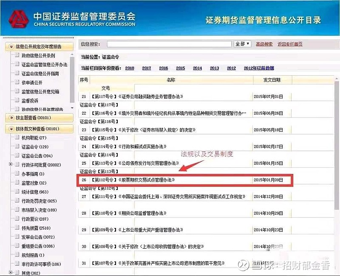Screen dimensions: 340x276
Task: Filter the list by year 2012
Action: tap(231, 68)
